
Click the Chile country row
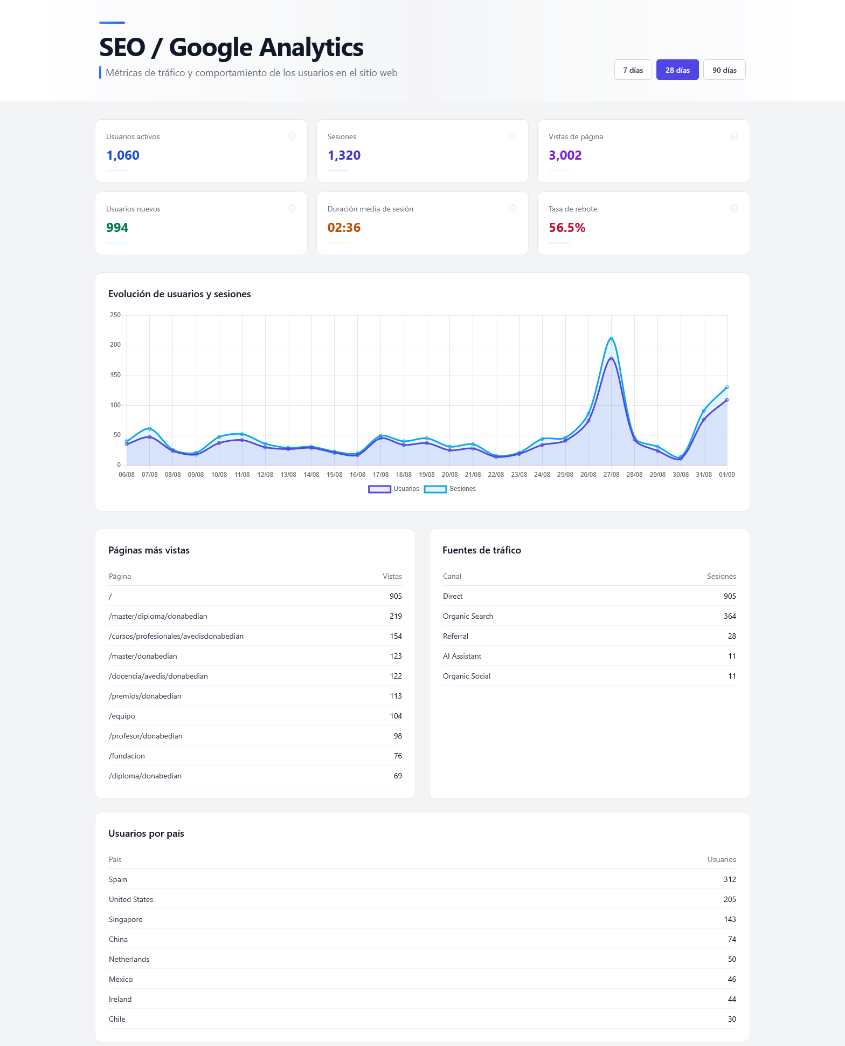(x=422, y=1019)
